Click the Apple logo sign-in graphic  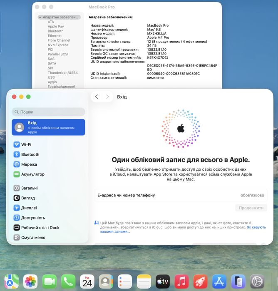[181, 129]
